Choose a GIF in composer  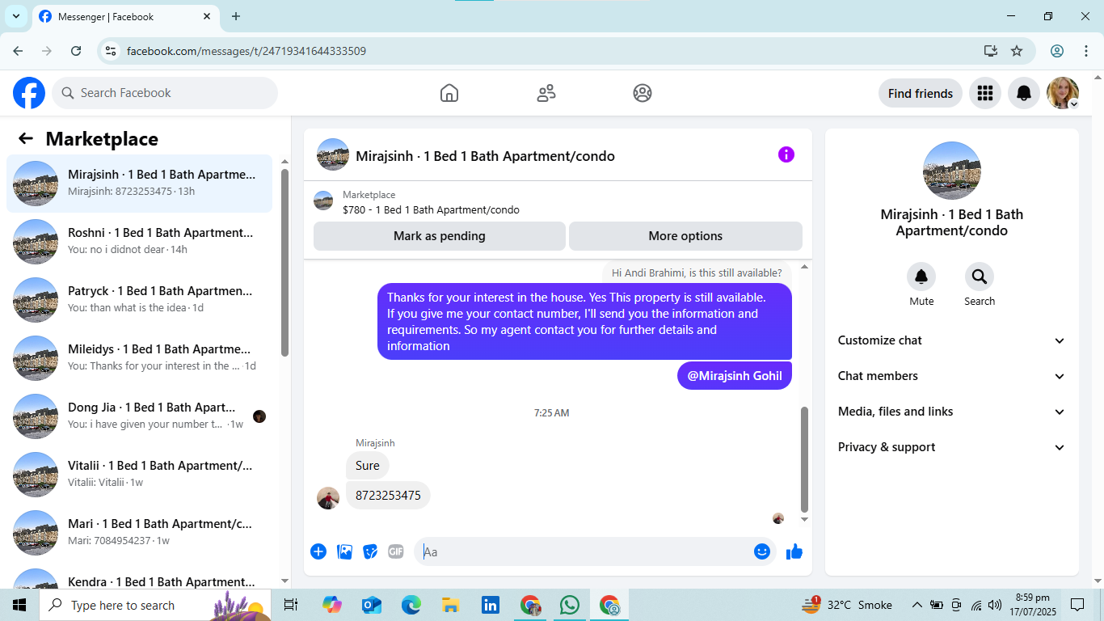(x=396, y=551)
